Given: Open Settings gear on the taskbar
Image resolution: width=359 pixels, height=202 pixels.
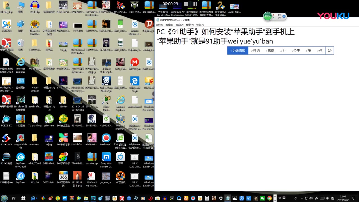Looking at the screenshot, I should click(221, 198).
